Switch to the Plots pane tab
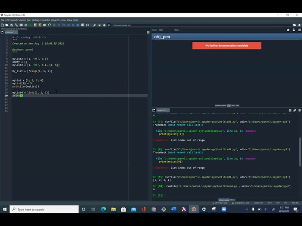 click(x=233, y=105)
